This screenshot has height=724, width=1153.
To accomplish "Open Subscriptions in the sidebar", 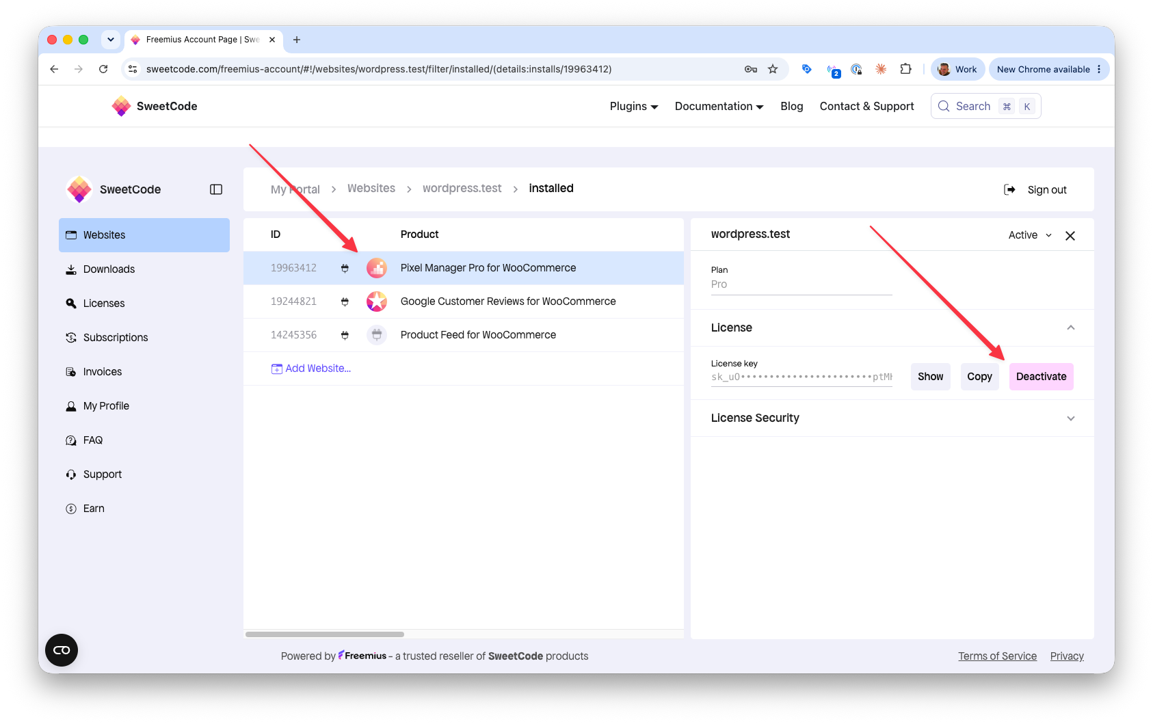I will [144, 338].
